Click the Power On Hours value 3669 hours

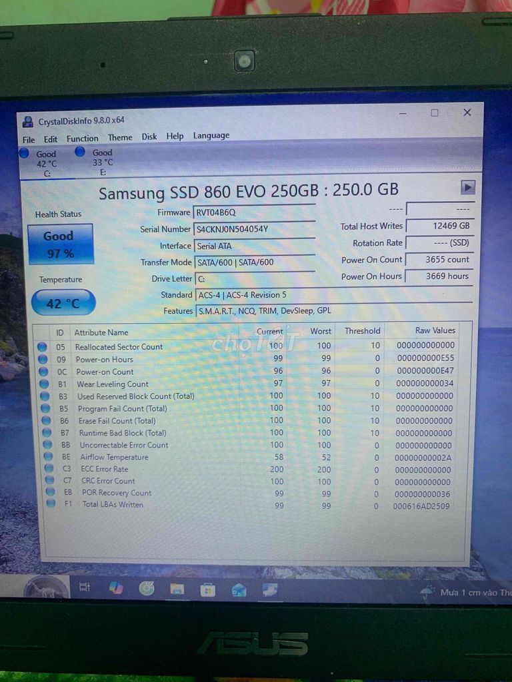point(439,276)
